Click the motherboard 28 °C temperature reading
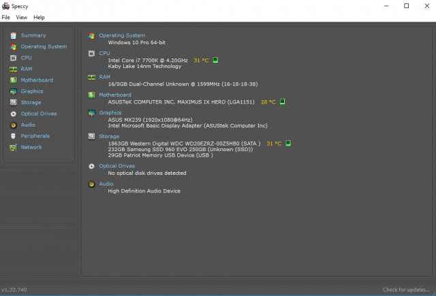The image size is (436, 296). [x=268, y=102]
